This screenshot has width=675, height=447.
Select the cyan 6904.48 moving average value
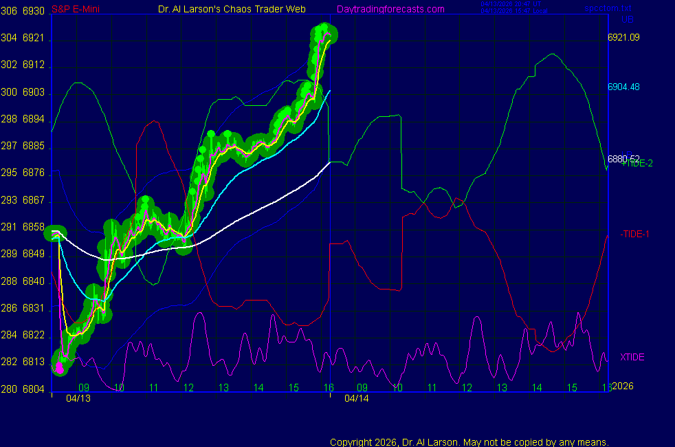tap(623, 87)
